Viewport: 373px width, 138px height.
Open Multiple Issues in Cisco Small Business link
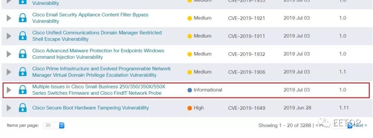[99, 90]
